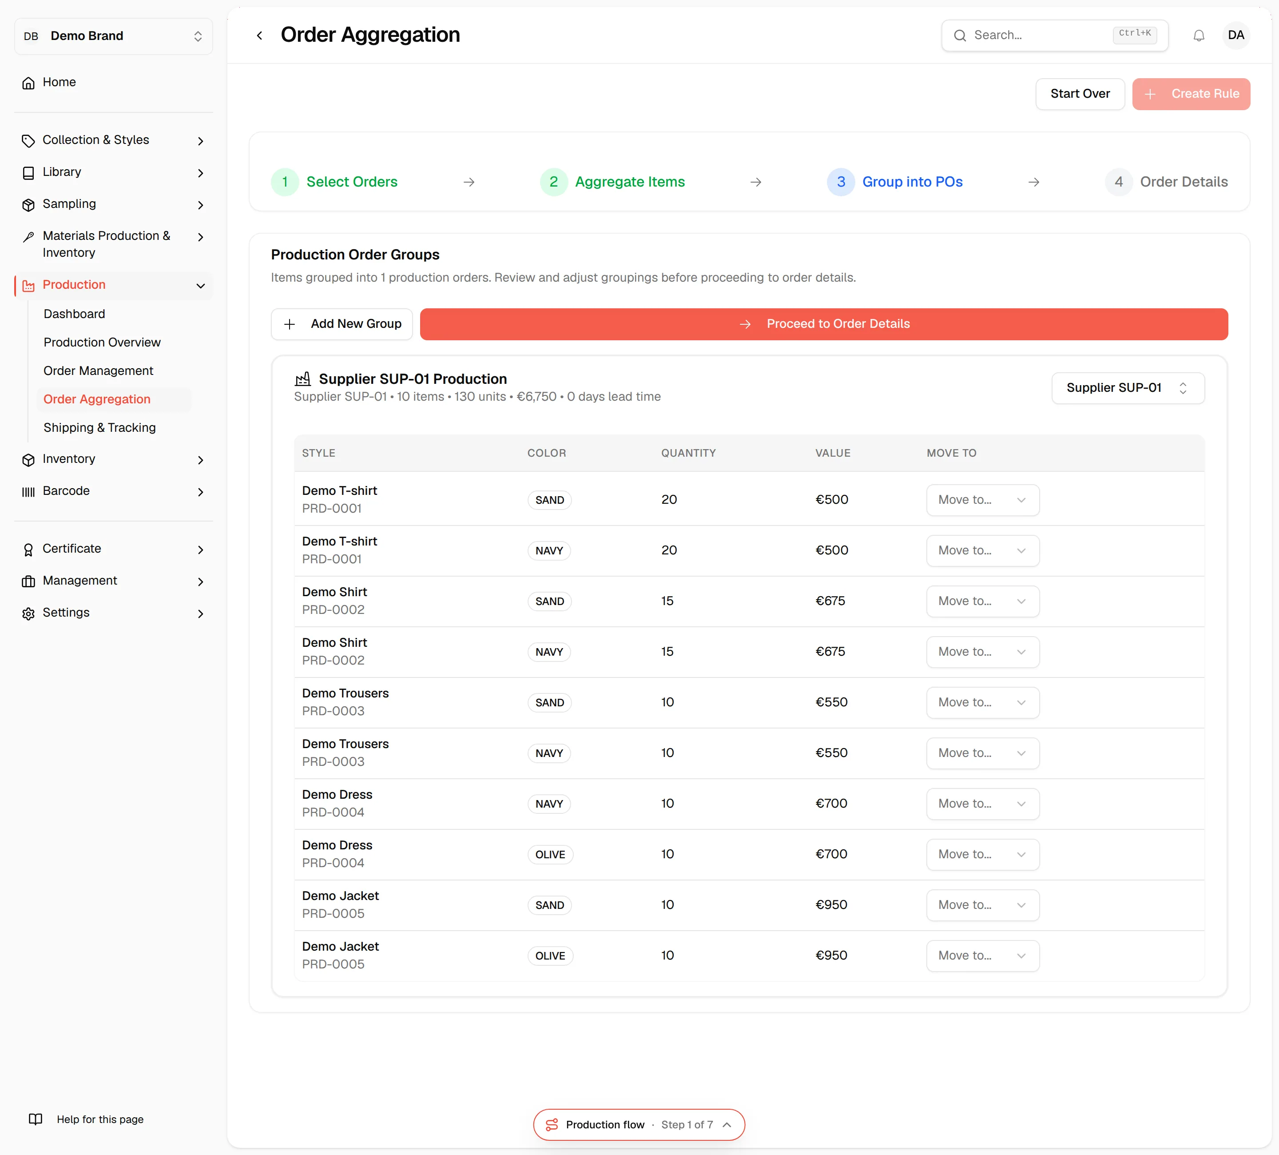
Task: Collapse the Production section
Action: click(x=200, y=286)
